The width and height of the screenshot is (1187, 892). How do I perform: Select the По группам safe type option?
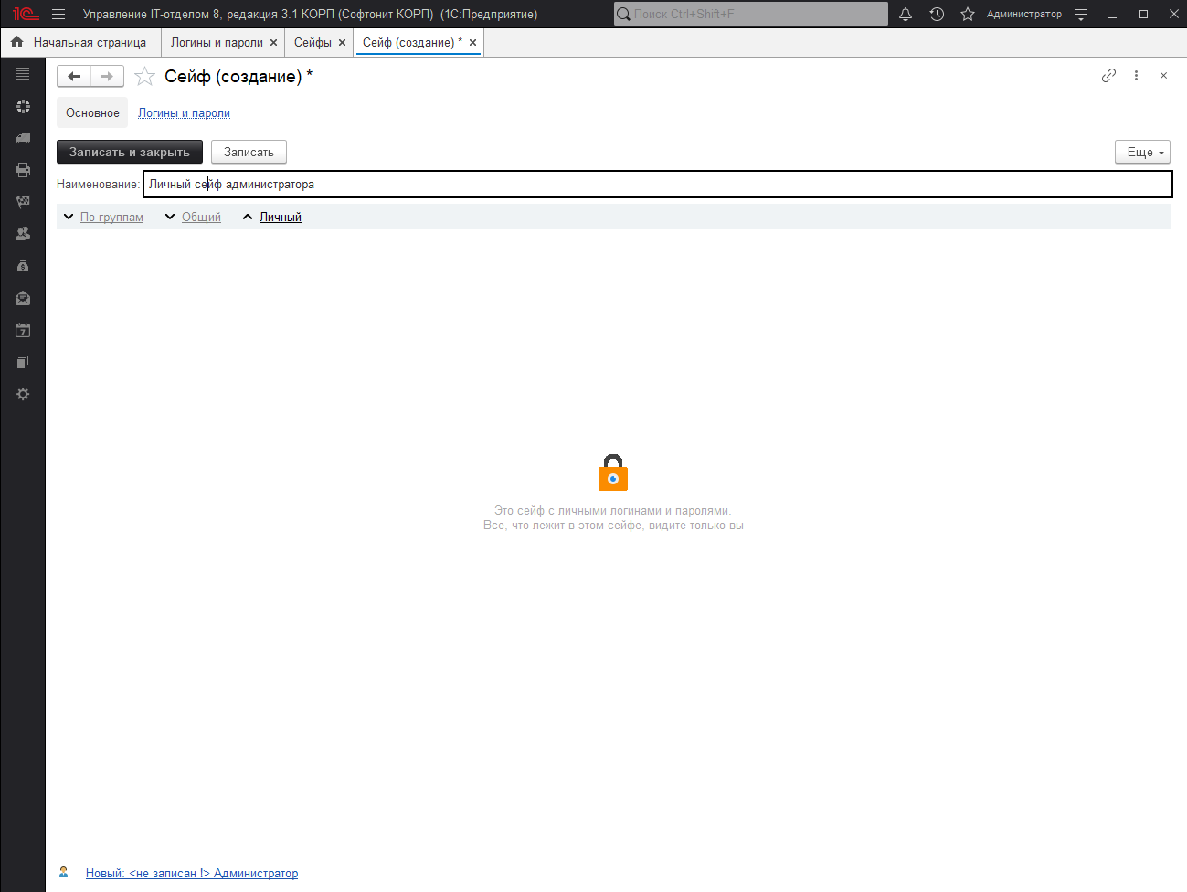(x=111, y=218)
